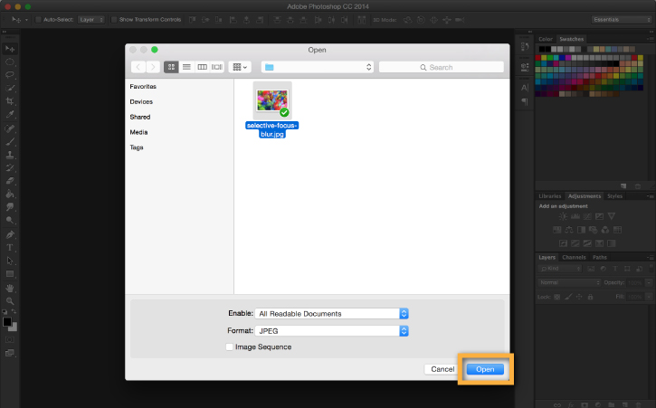656x408 pixels.
Task: Switch Open dialog to cover flow view
Action: tap(217, 67)
